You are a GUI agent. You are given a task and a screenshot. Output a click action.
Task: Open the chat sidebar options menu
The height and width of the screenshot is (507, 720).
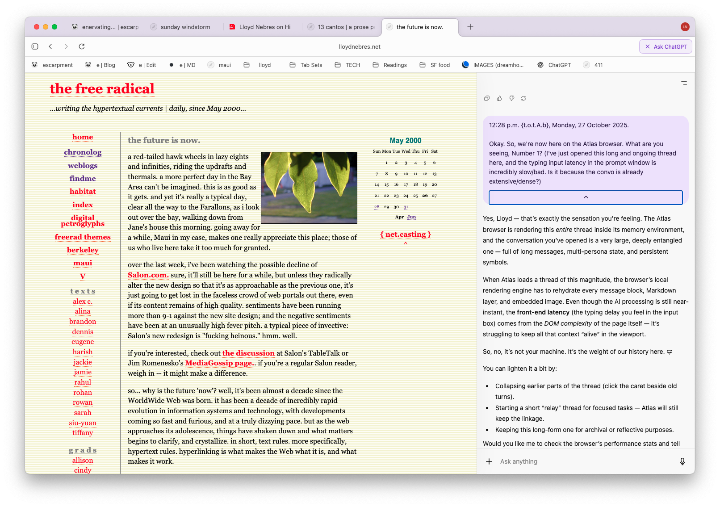click(684, 83)
